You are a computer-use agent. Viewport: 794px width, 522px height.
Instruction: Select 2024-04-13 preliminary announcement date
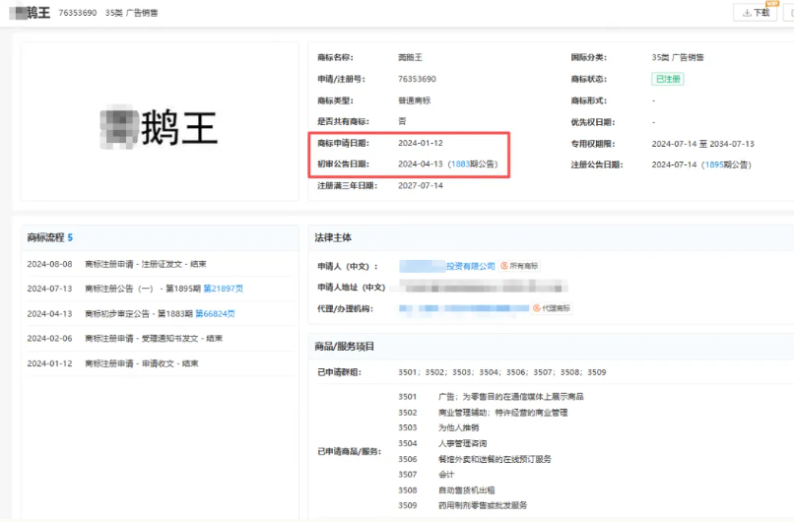point(421,164)
